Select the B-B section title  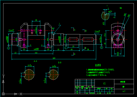tap(60, 63)
